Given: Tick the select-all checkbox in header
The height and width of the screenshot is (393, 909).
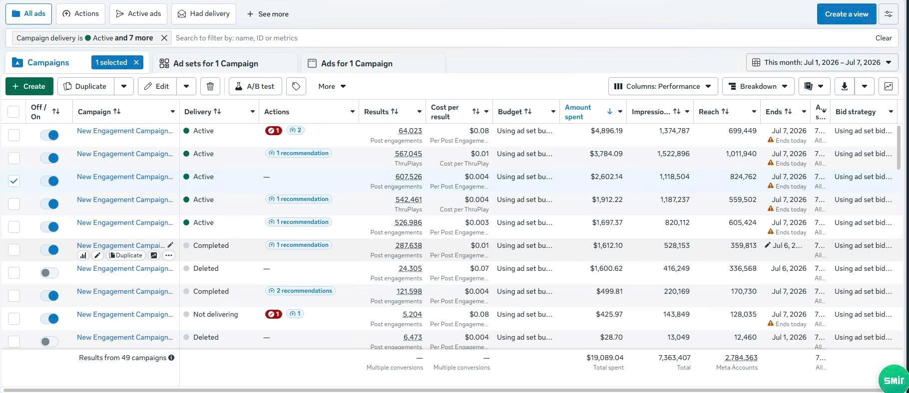Looking at the screenshot, I should point(14,112).
